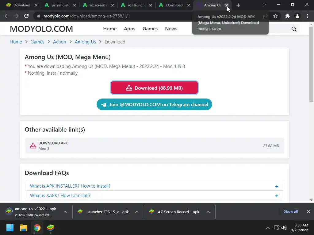The width and height of the screenshot is (314, 235).
Task: Click the DOWNLOAD APK Mod 3 link
Action: click(155, 146)
